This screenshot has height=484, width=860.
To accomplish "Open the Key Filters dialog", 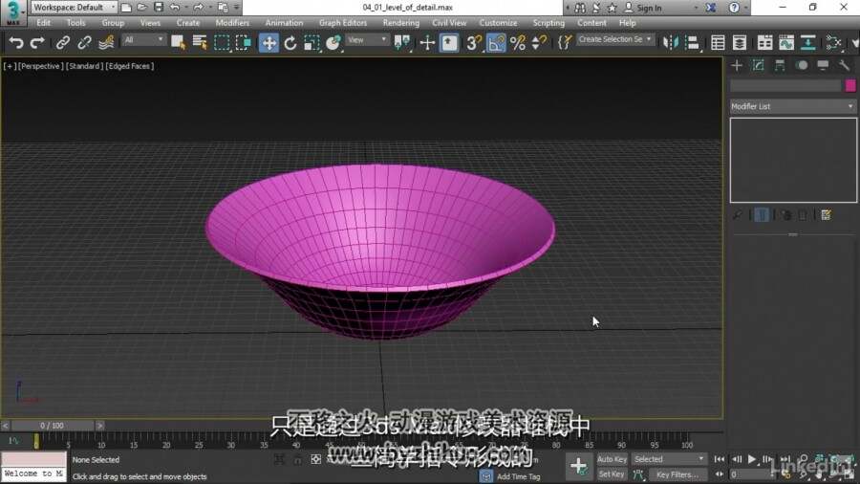I will pos(677,474).
